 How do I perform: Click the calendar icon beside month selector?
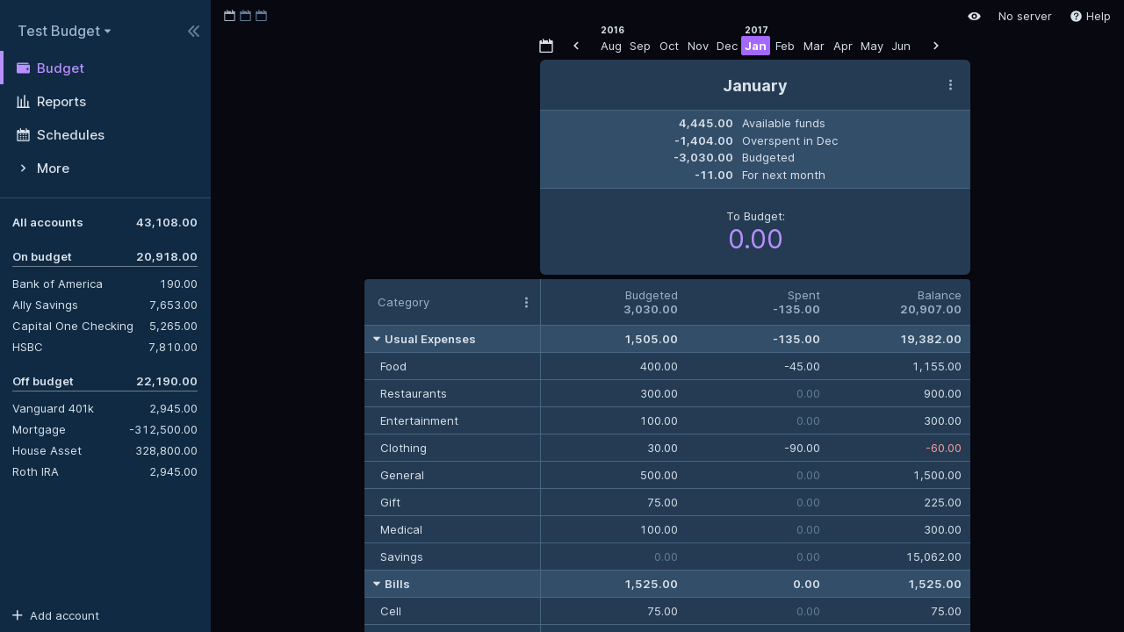click(x=546, y=46)
